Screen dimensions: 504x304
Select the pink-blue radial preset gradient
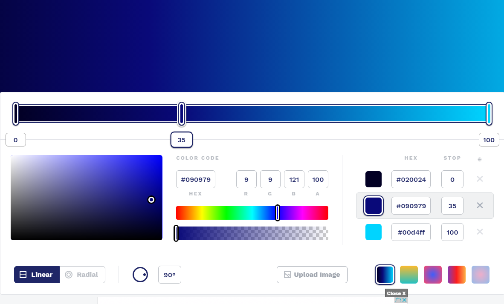tap(432, 275)
